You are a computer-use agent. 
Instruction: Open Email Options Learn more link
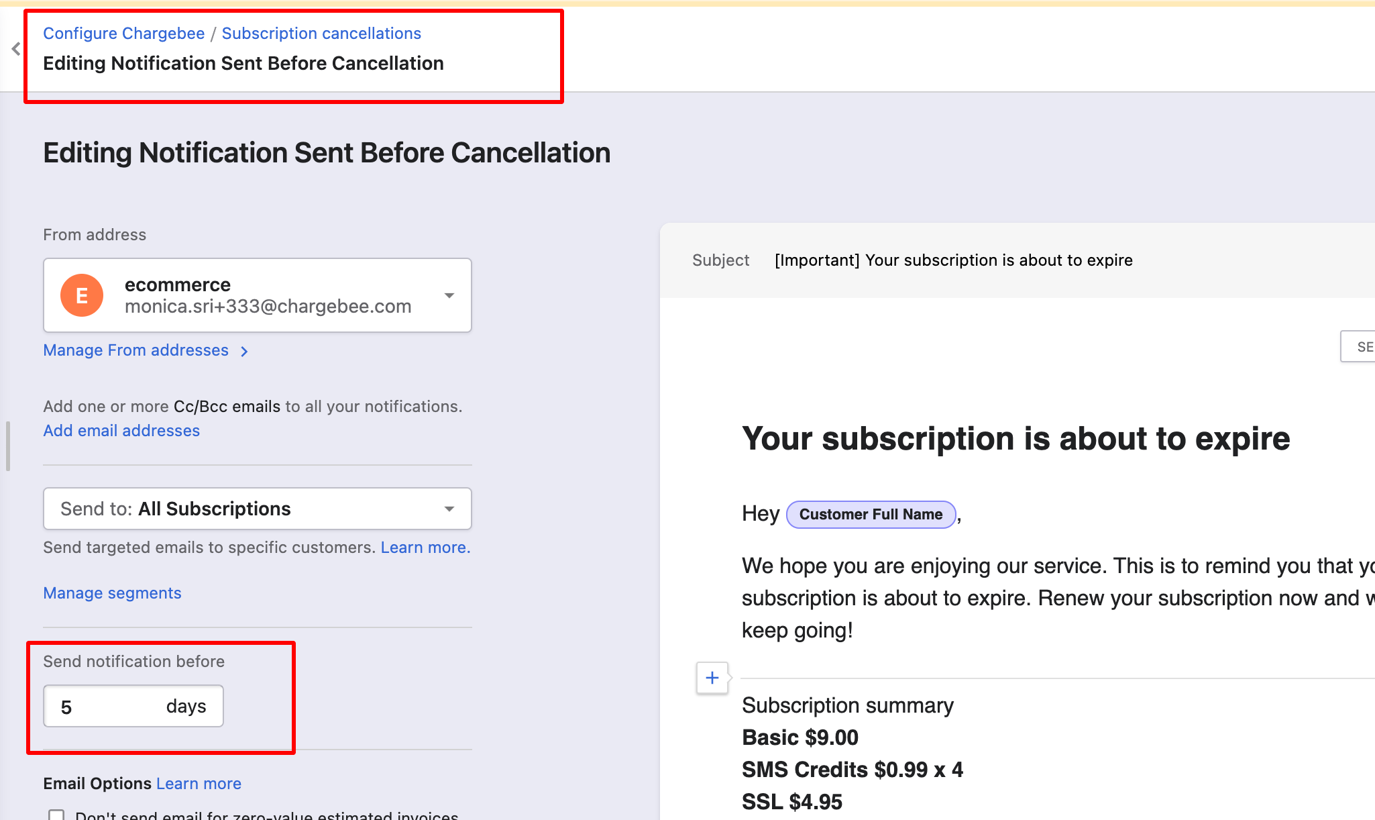coord(199,784)
